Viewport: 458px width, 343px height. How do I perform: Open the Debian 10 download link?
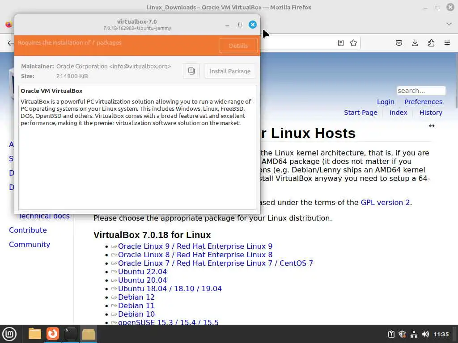(x=136, y=314)
